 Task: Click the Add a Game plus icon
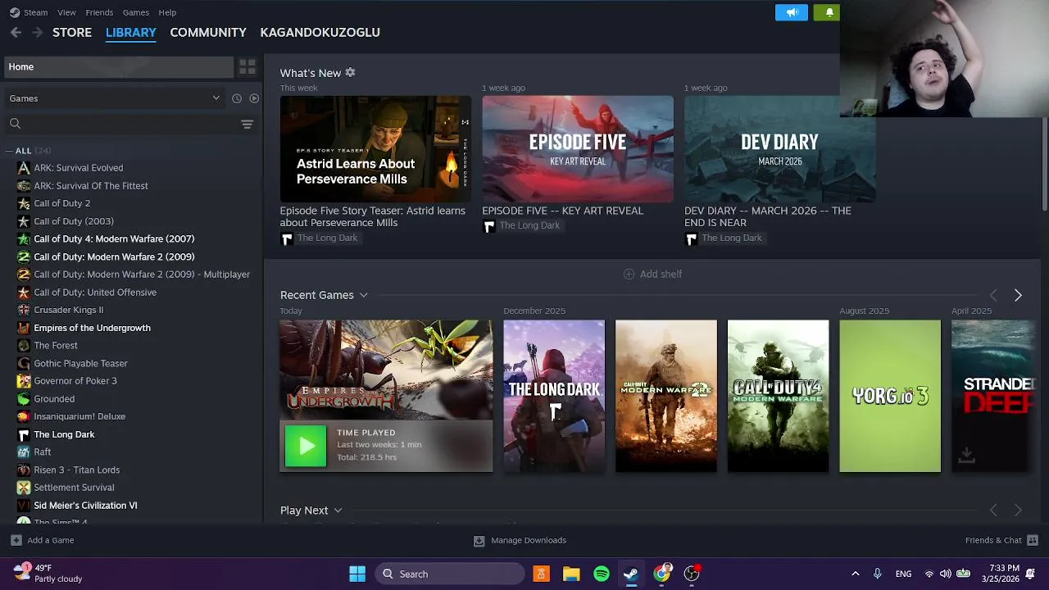pyautogui.click(x=16, y=540)
